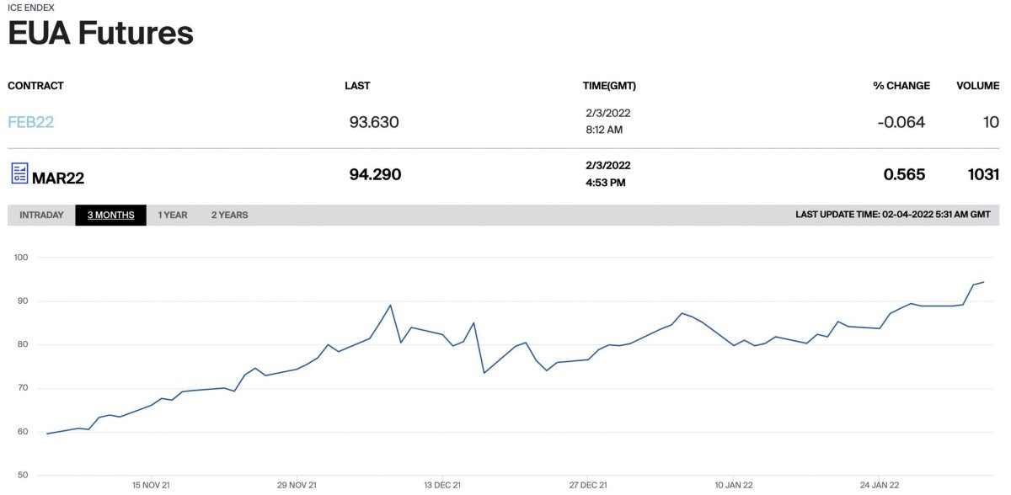This screenshot has width=1011, height=495.
Task: Click the TIME(GMT) column header
Action: [x=610, y=86]
